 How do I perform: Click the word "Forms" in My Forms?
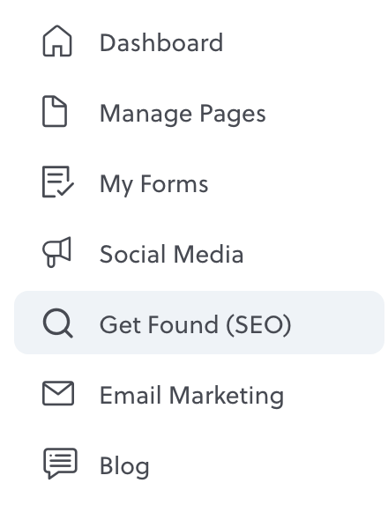tap(175, 184)
